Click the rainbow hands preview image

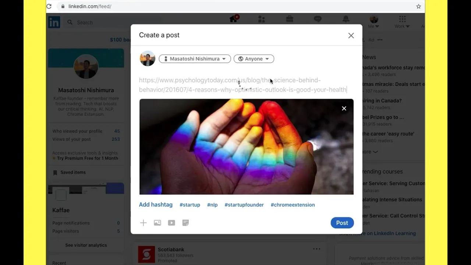[246, 146]
